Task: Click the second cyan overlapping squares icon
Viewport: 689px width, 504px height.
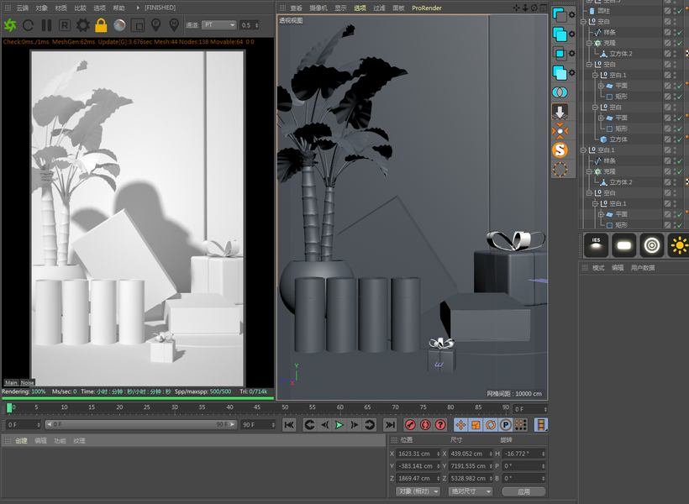Action: point(560,34)
